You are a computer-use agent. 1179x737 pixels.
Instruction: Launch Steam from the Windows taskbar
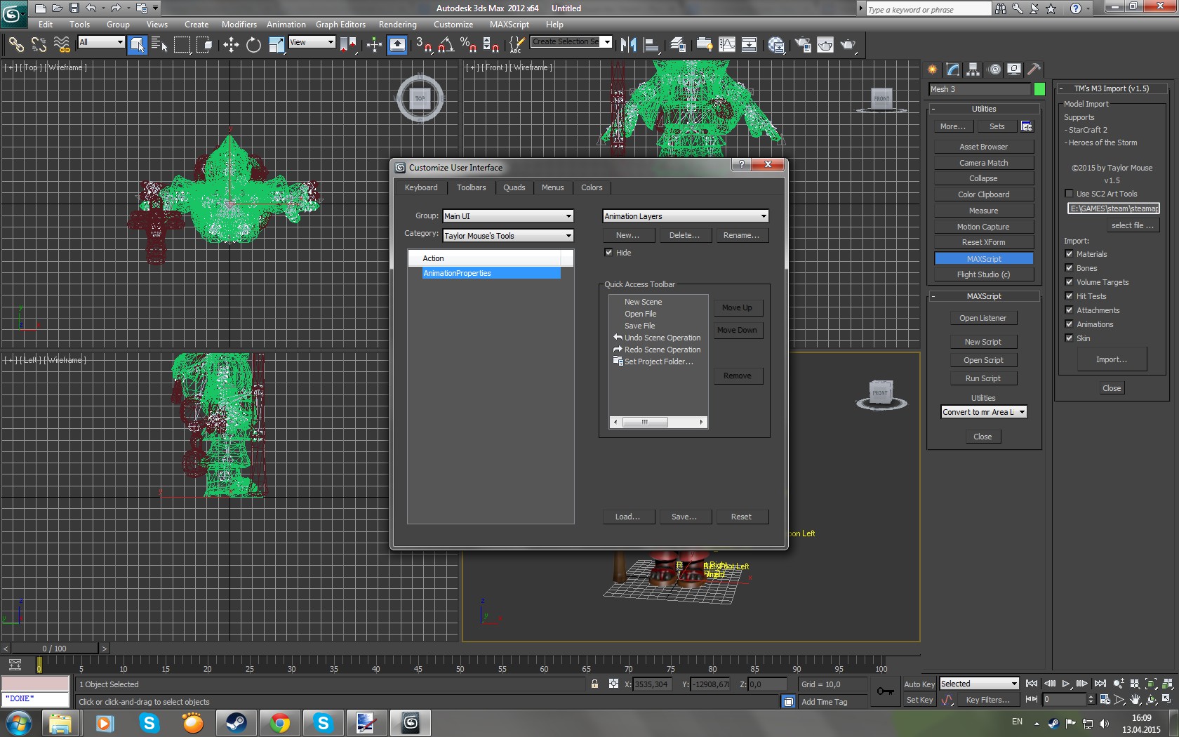point(236,722)
